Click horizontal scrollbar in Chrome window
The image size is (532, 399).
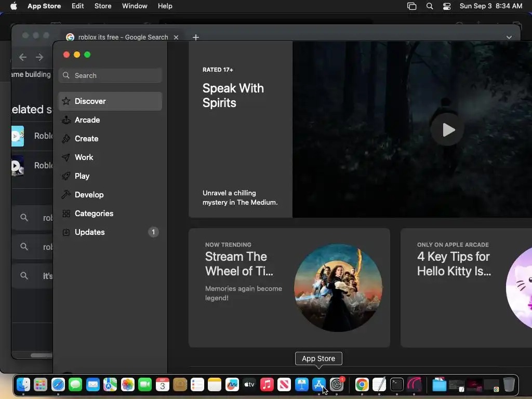(42, 355)
